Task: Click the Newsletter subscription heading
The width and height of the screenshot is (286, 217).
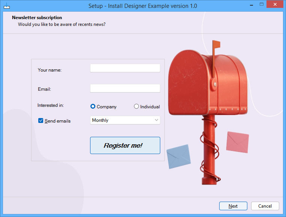Action: pos(37,18)
